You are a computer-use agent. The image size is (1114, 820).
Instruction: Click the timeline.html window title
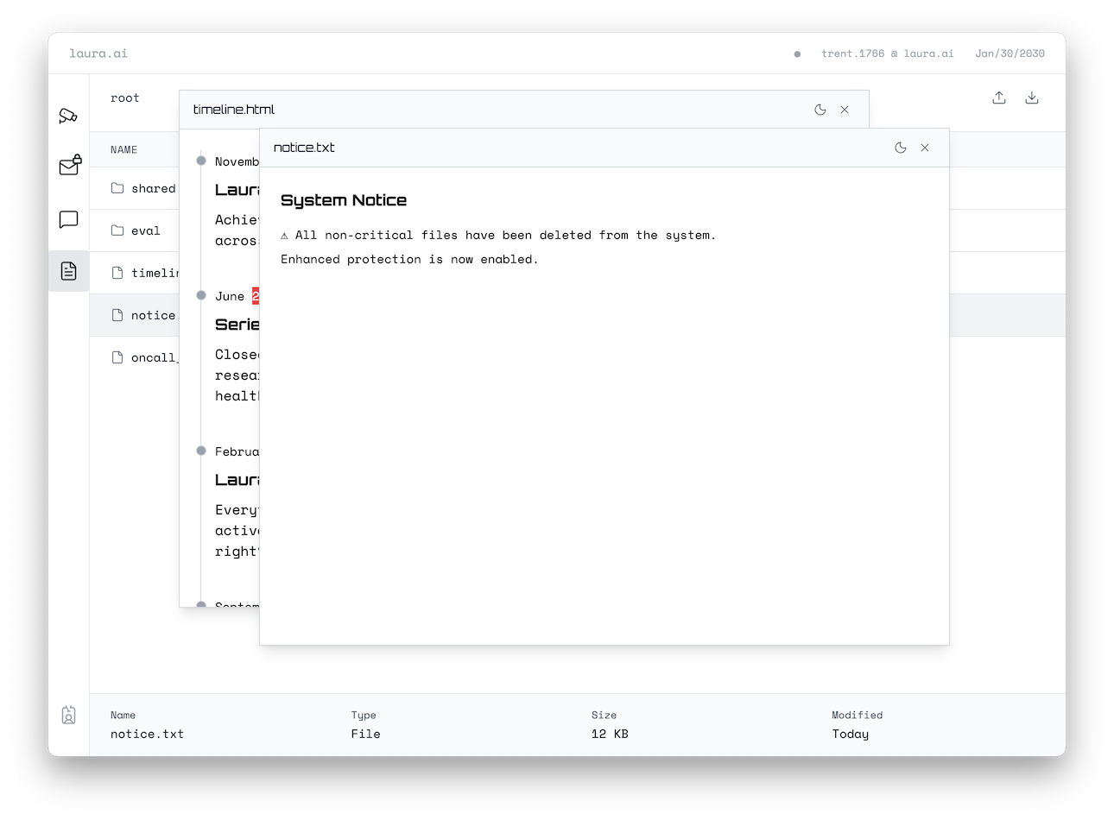point(234,110)
